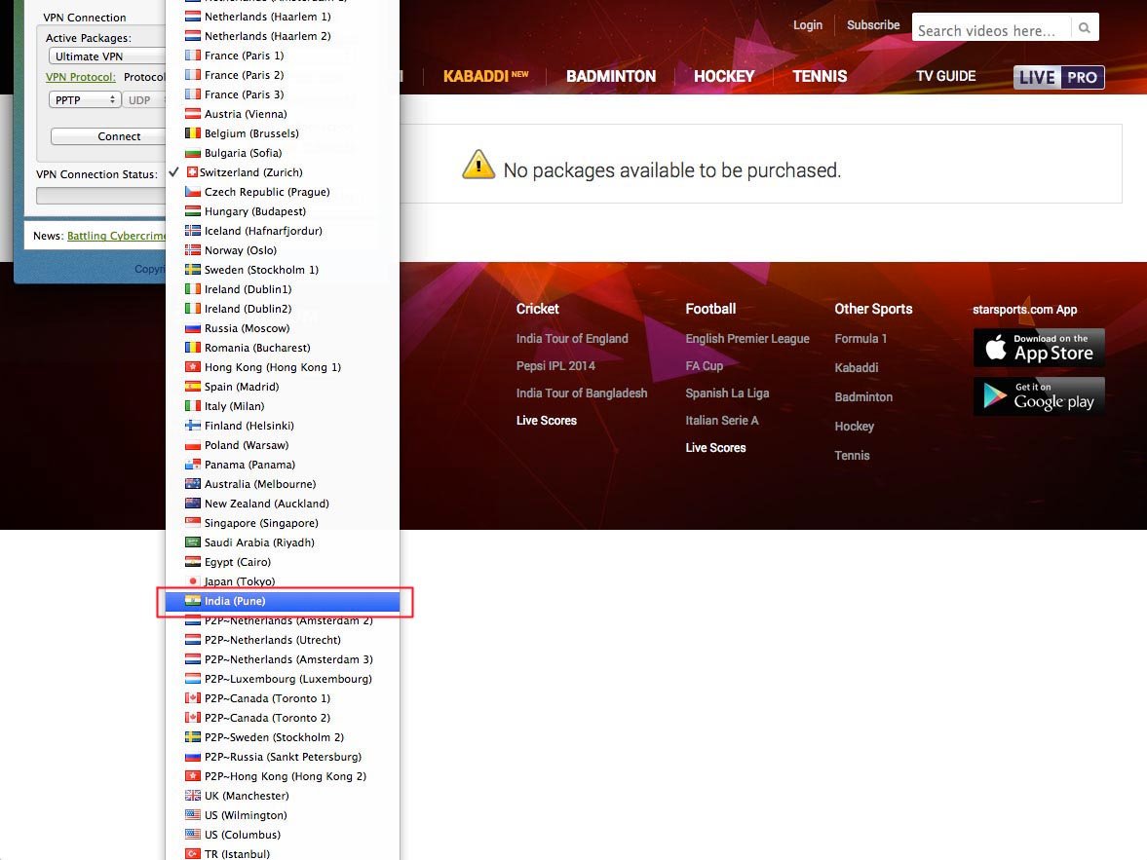Select Sweden (Stockholm 1) server
Image resolution: width=1147 pixels, height=860 pixels.
[283, 270]
